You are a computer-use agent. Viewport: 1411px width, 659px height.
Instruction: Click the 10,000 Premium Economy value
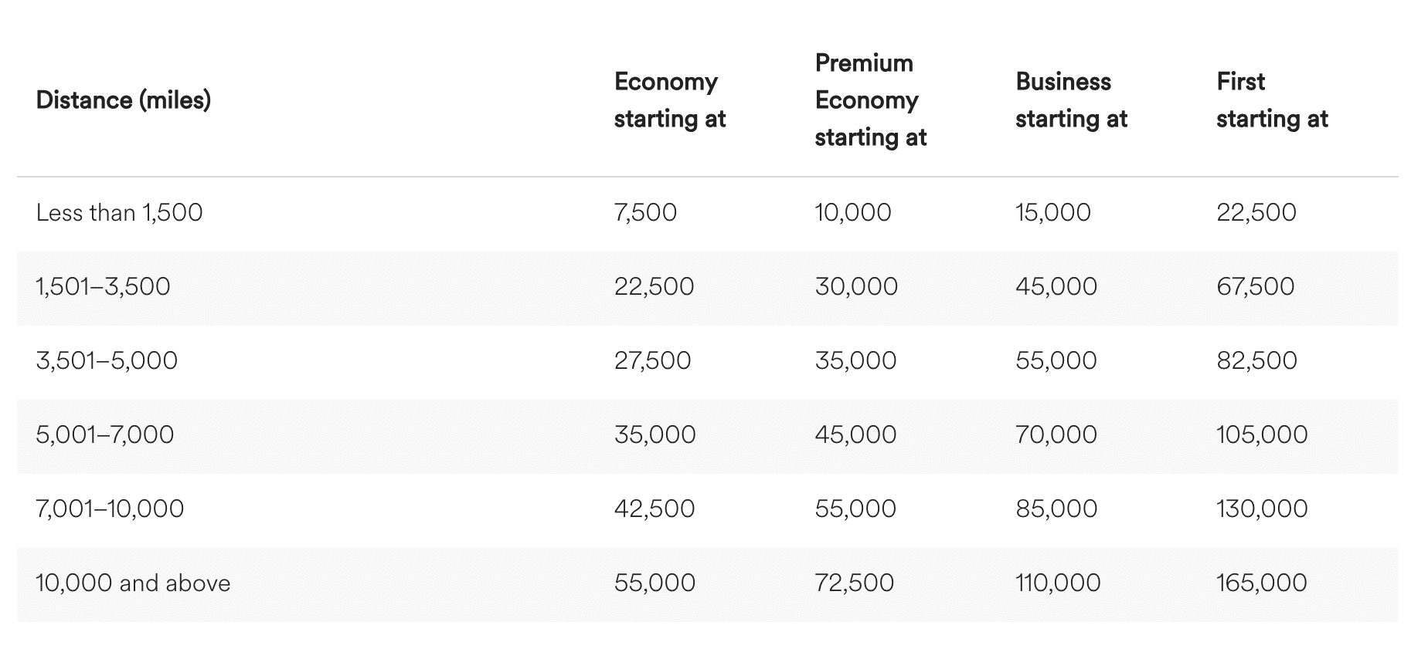(x=853, y=213)
